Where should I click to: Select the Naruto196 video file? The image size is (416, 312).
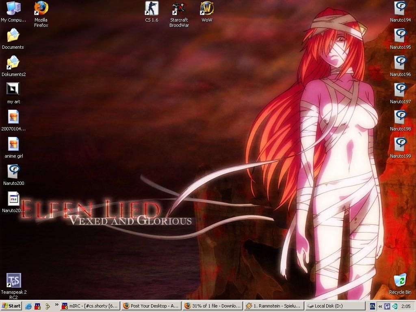click(400, 66)
